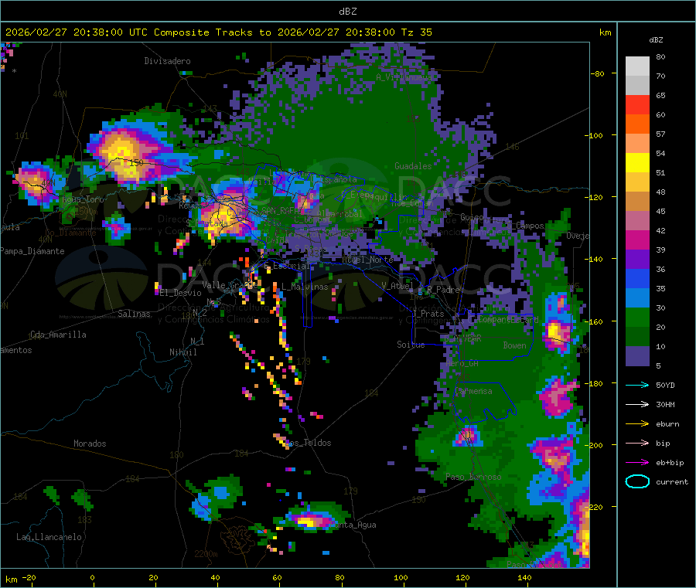696x588 pixels.
Task: Click the 'L_Malvinas' place label
Action: pos(305,287)
